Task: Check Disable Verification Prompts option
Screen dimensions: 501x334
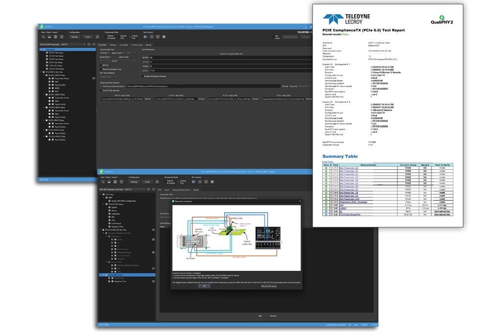Action: coord(142,76)
